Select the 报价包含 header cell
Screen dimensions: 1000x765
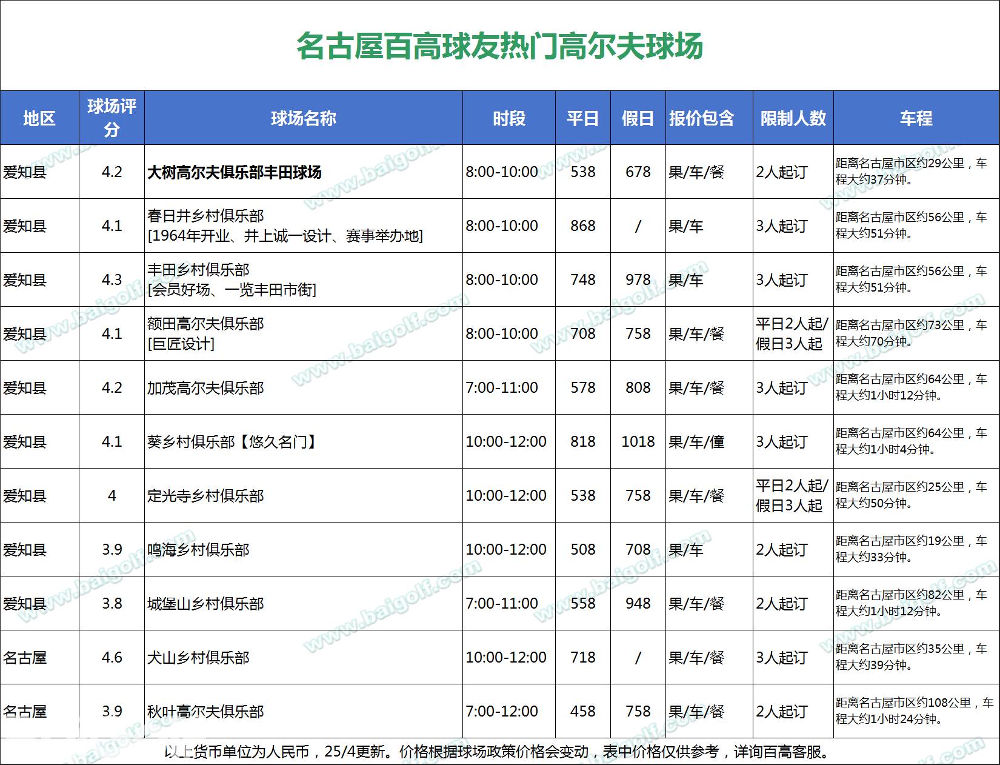[x=702, y=118]
